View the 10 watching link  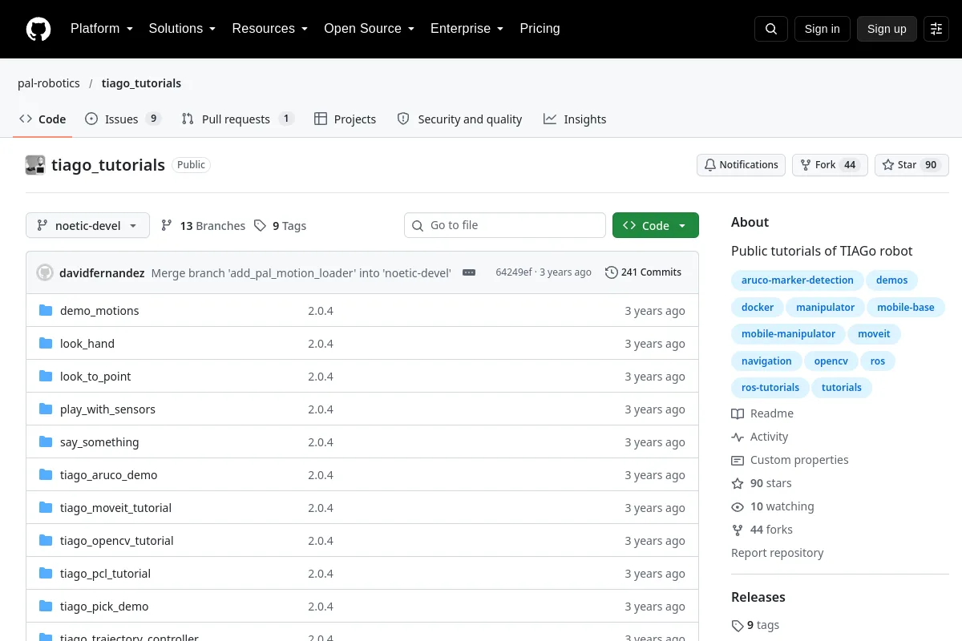click(x=773, y=506)
